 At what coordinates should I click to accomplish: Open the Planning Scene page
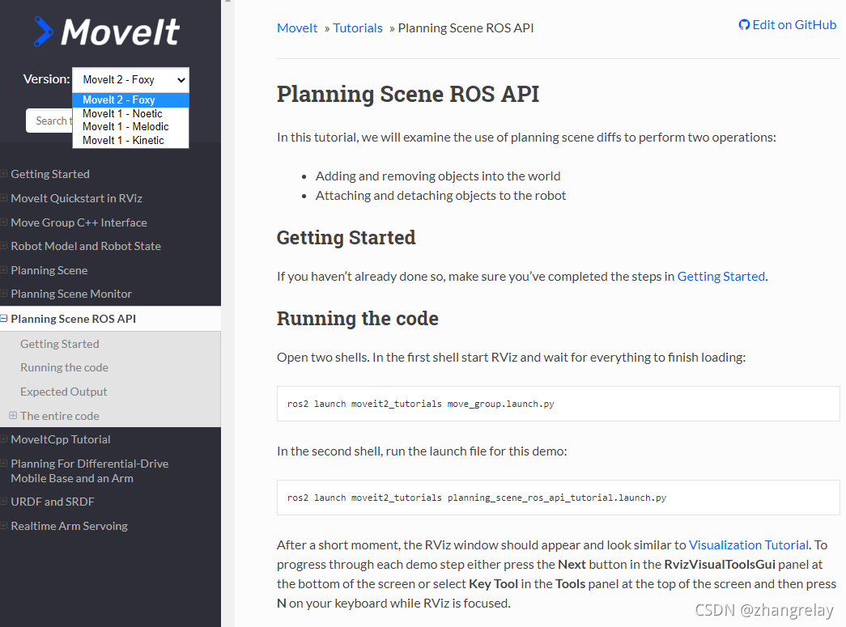point(49,271)
